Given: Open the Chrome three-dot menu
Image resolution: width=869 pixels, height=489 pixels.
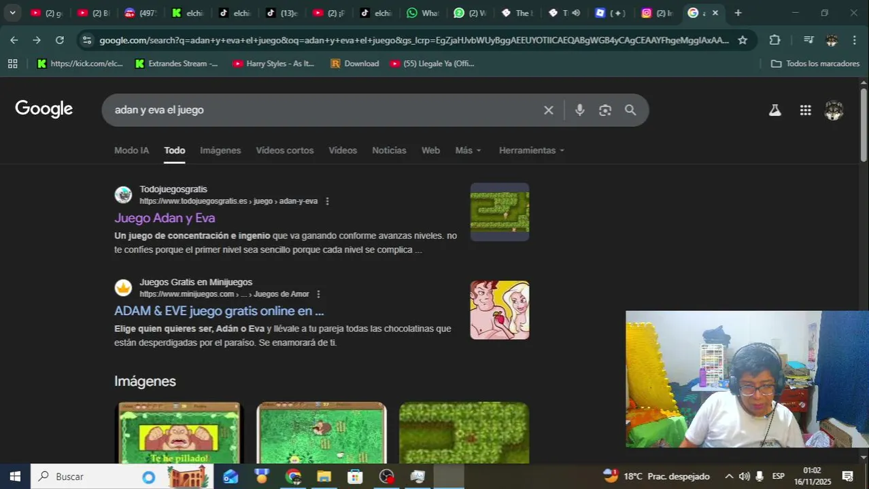Looking at the screenshot, I should pyautogui.click(x=854, y=40).
